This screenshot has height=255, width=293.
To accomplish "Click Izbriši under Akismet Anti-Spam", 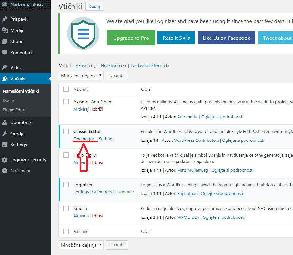I will pyautogui.click(x=97, y=109).
